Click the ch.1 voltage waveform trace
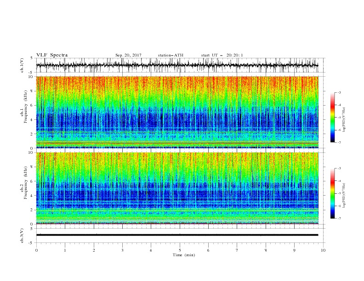This screenshot has height=281, width=364. pos(177,65)
